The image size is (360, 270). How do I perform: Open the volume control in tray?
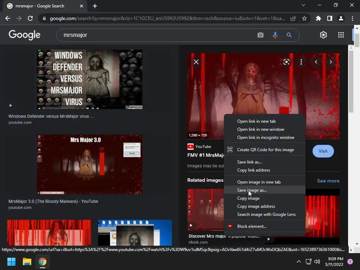coord(317,262)
